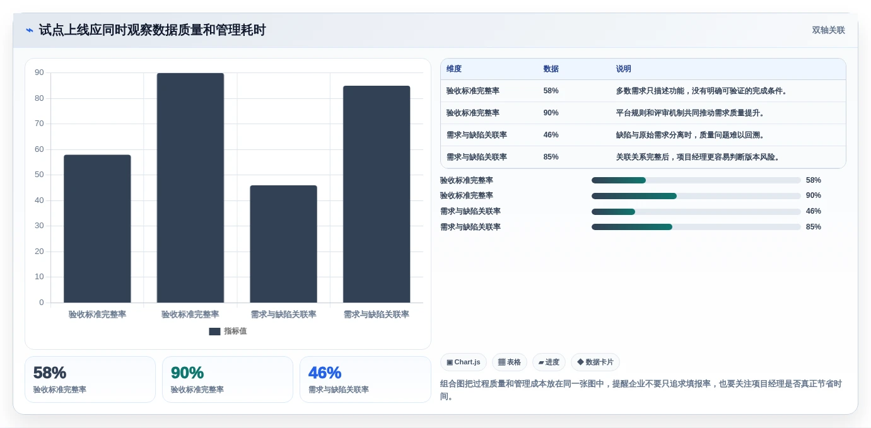Select the description 平台规则和评审机制共同推动需求质量提升。
This screenshot has width=871, height=428.
click(691, 113)
